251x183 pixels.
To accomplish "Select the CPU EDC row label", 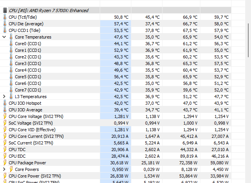I will pos(17,156).
